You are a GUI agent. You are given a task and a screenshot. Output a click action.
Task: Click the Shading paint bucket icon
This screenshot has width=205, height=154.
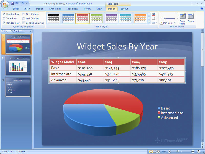pyautogui.click(x=153, y=14)
